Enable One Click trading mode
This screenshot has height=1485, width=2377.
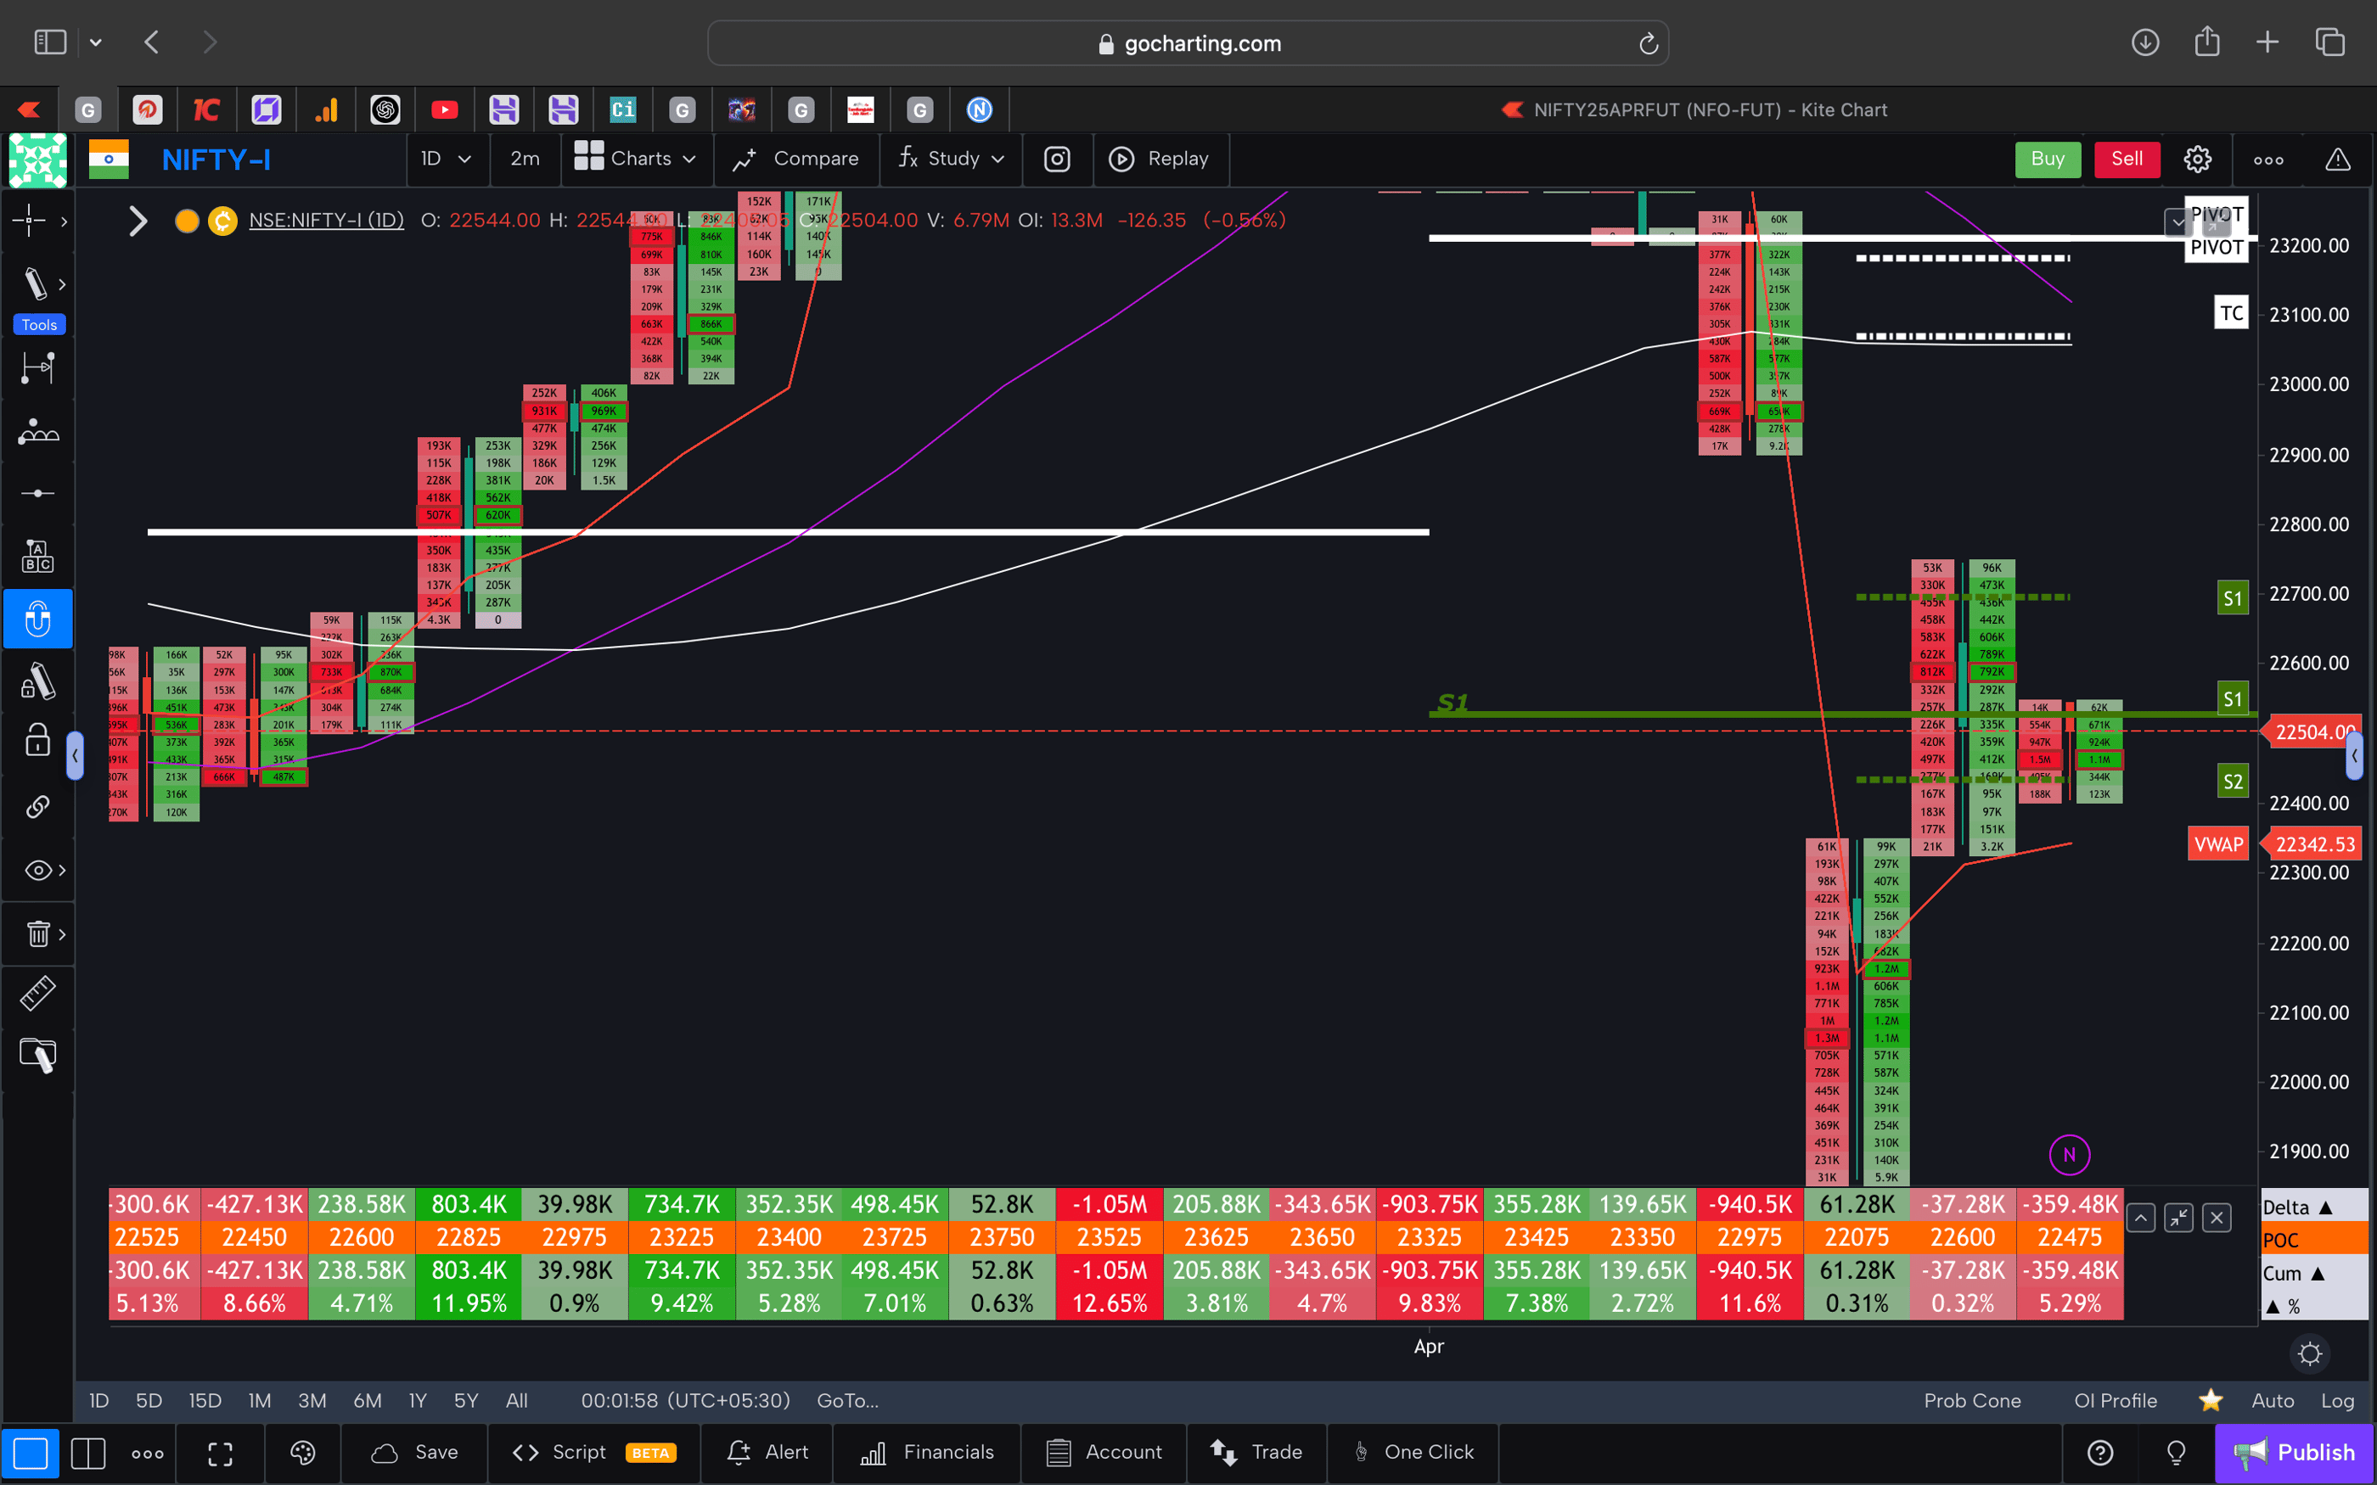[x=1413, y=1452]
